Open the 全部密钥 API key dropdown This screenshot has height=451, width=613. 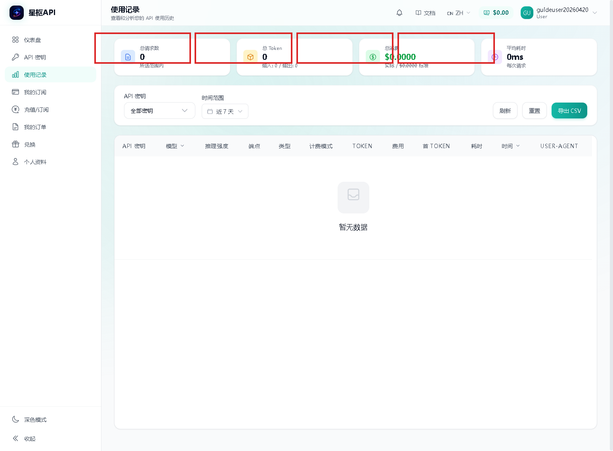coord(159,111)
